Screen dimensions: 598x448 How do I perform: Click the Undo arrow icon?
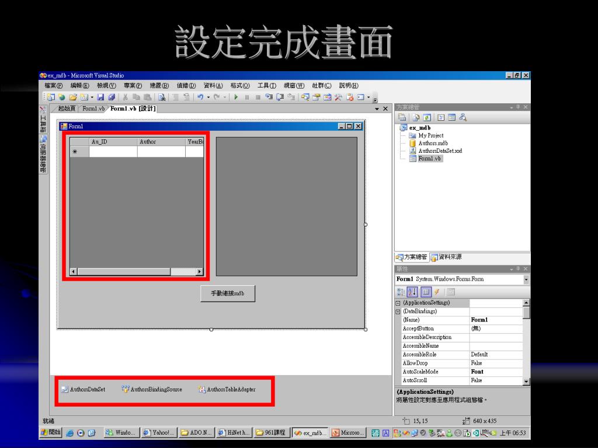(200, 97)
